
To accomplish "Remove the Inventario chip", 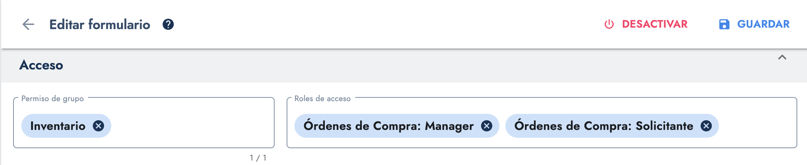I will pos(99,126).
